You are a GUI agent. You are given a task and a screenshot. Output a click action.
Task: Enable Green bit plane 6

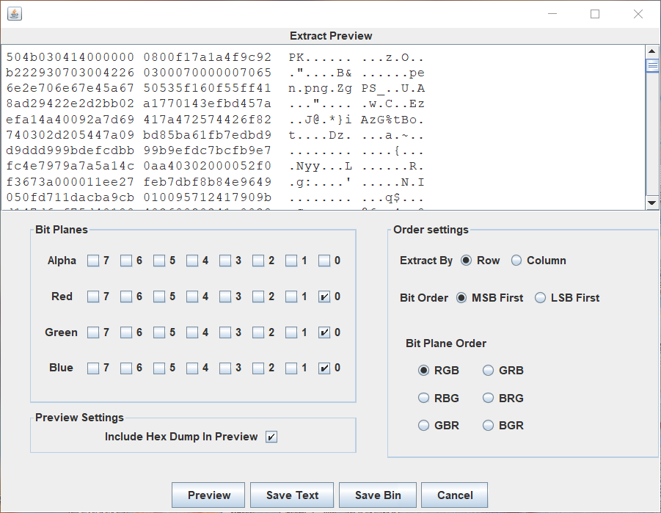pyautogui.click(x=126, y=332)
